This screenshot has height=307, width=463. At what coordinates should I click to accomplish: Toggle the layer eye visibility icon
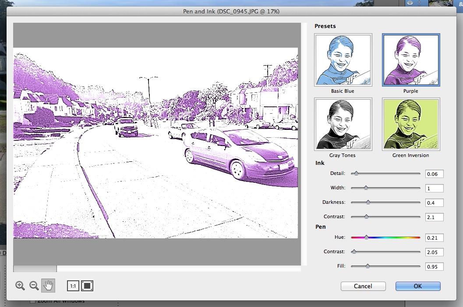tap(410, 3)
